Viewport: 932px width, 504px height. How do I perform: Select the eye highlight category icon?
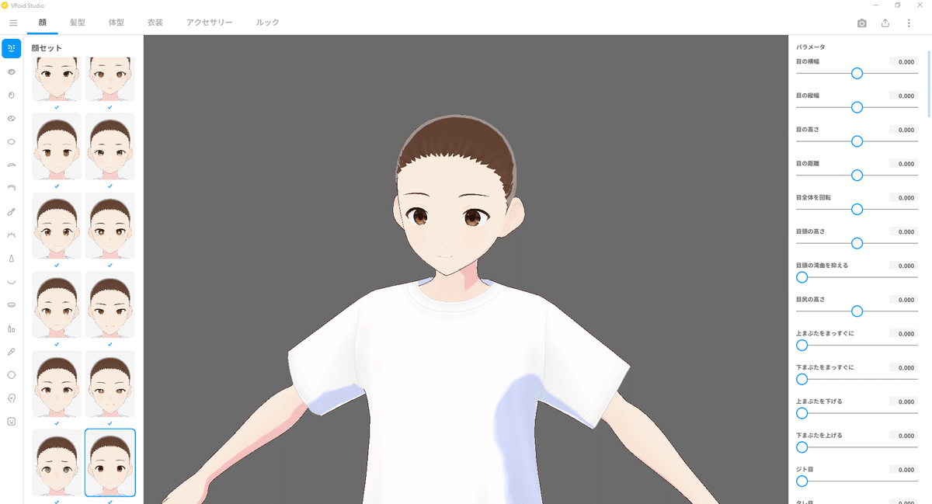click(x=12, y=118)
